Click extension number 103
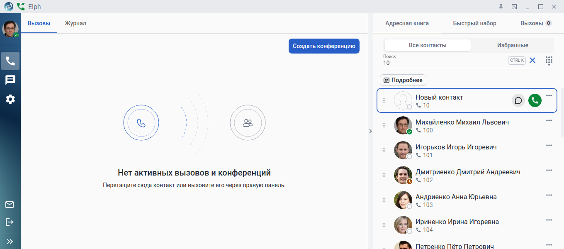This screenshot has height=249, width=564. click(428, 205)
